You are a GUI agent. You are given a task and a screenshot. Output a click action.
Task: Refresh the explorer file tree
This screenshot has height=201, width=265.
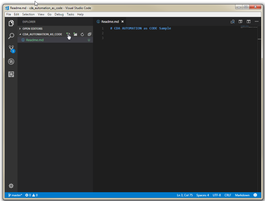click(82, 34)
